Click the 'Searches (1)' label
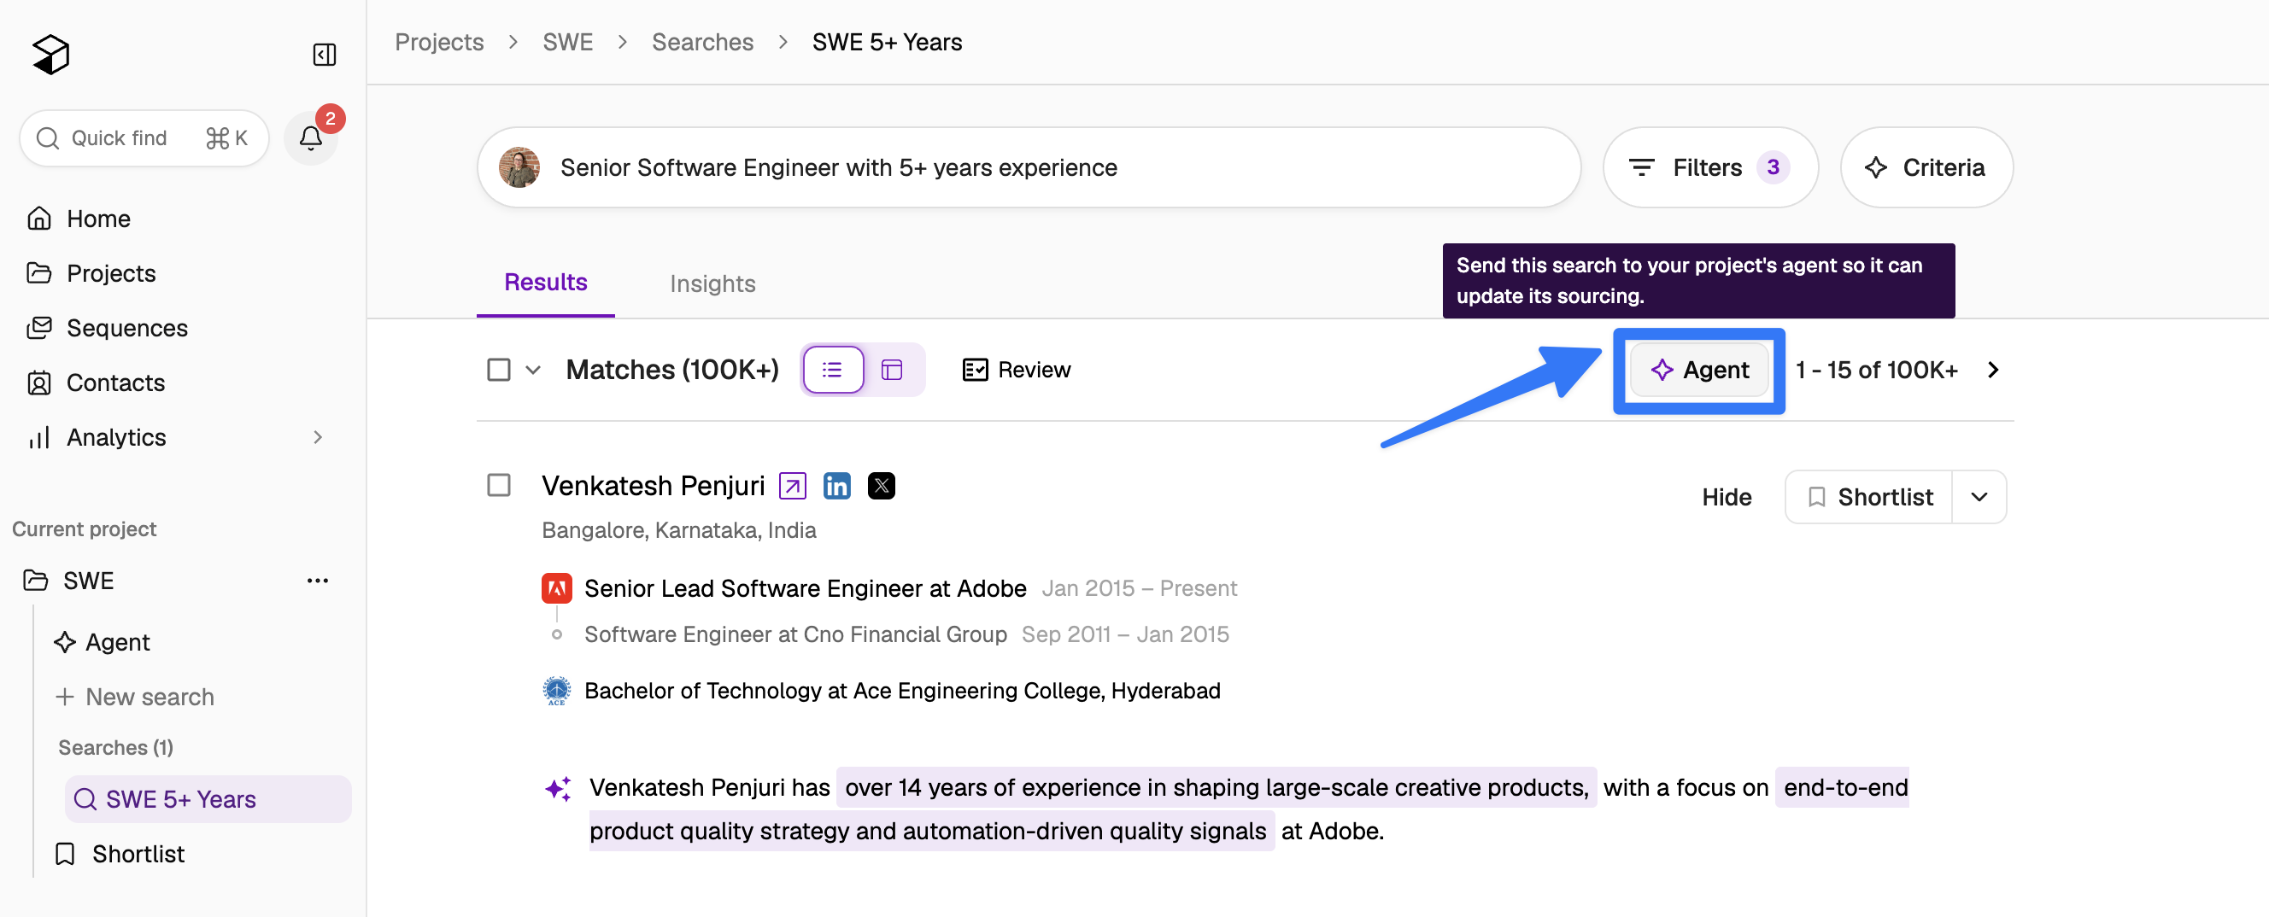The height and width of the screenshot is (917, 2269). tap(115, 747)
